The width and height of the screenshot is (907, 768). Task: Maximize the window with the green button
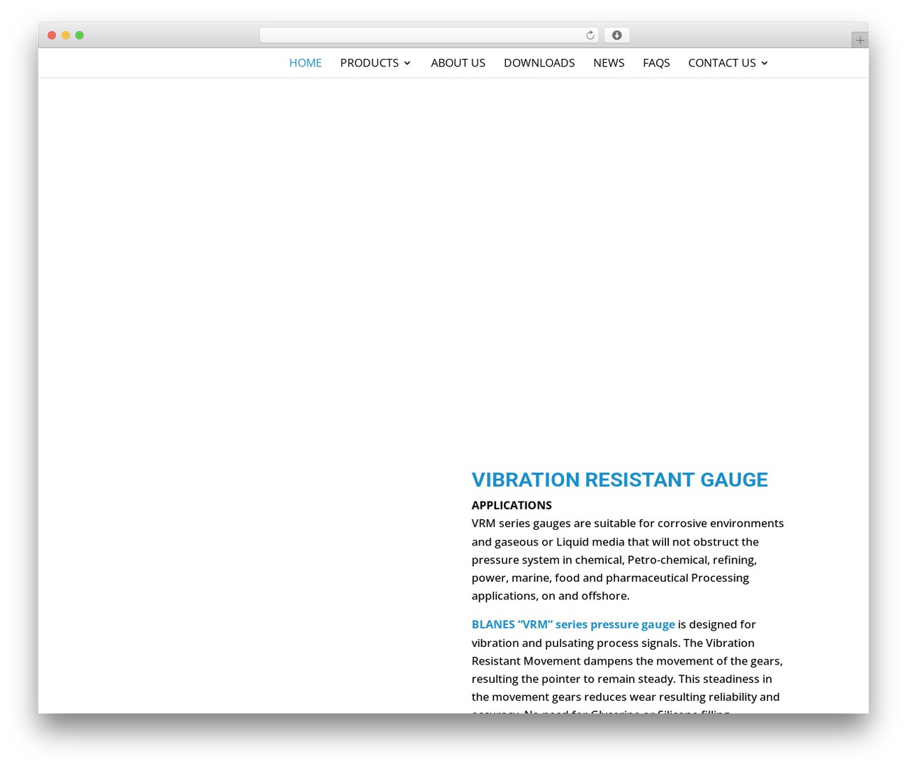(79, 35)
